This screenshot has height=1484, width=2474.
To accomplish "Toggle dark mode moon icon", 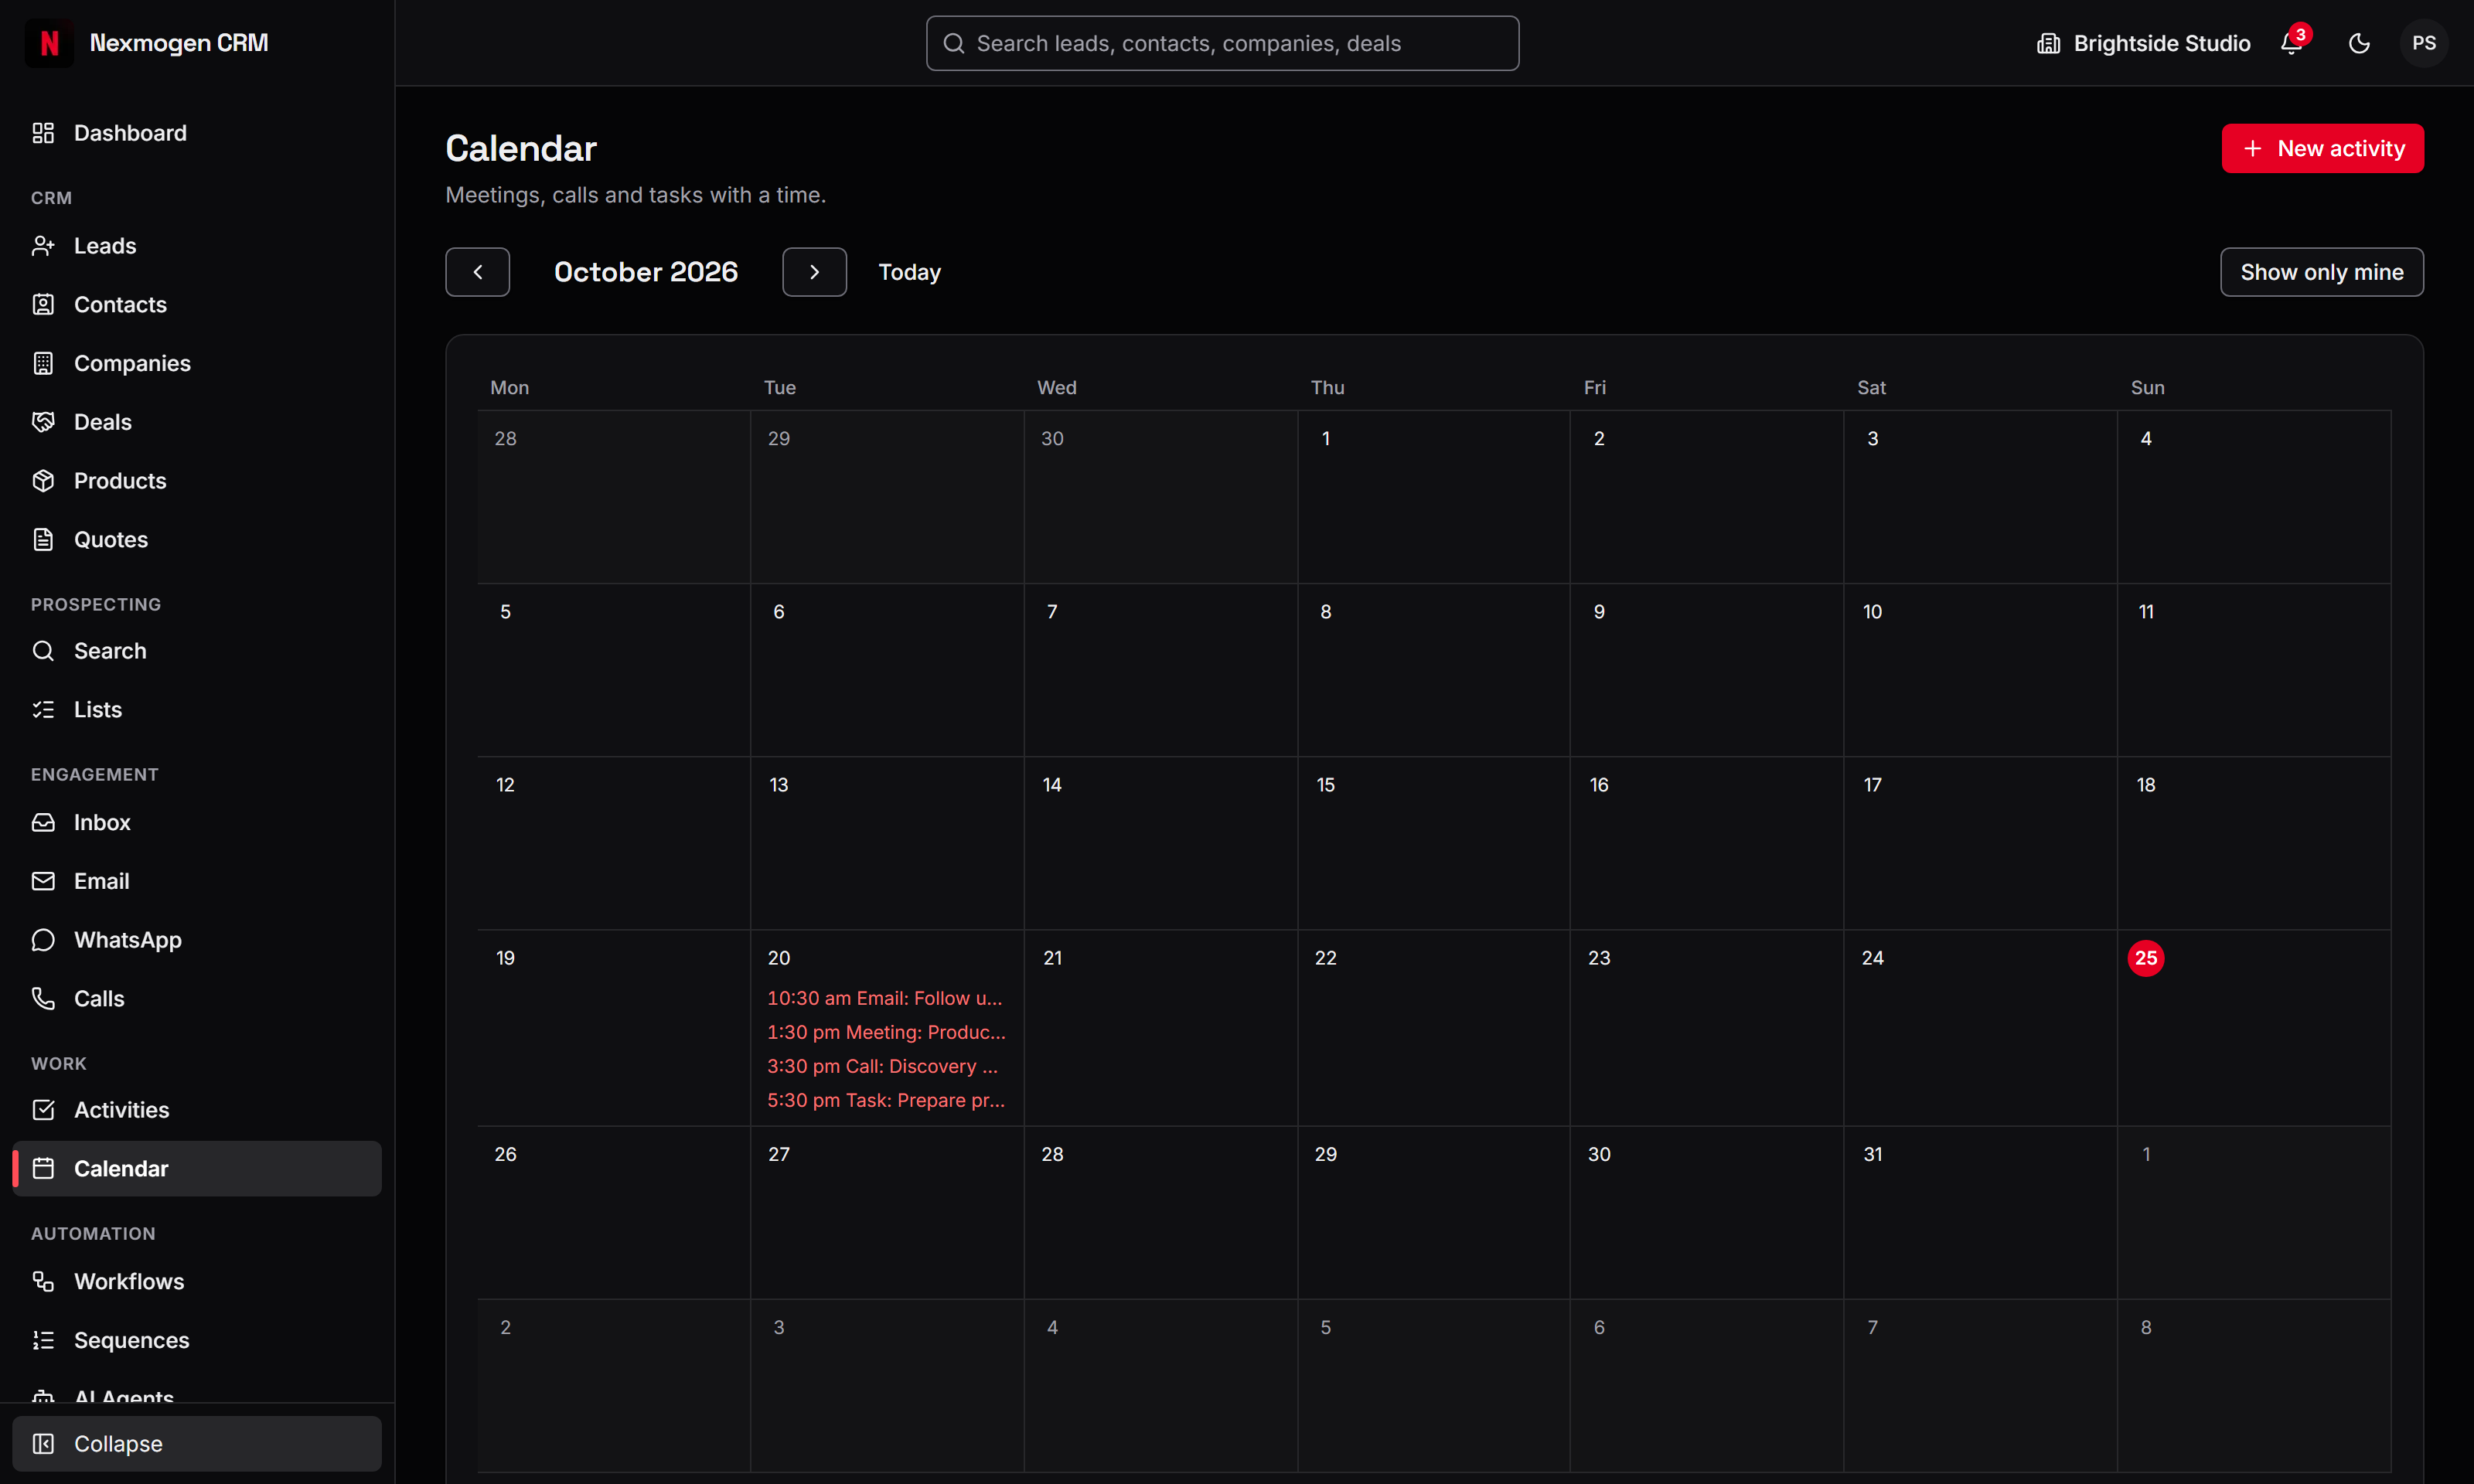I will (2359, 43).
